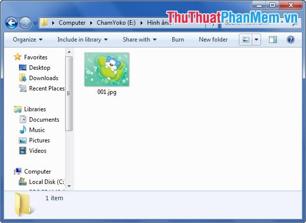This screenshot has width=306, height=223.
Task: Click the Libraries icon
Action: 18,109
